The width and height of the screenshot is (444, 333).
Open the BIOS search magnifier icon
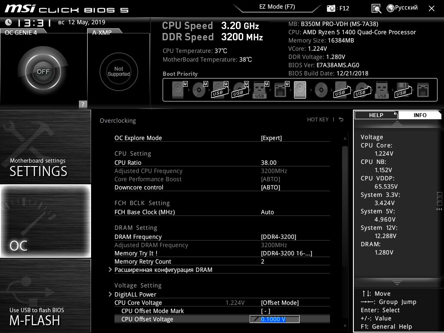coord(376,8)
